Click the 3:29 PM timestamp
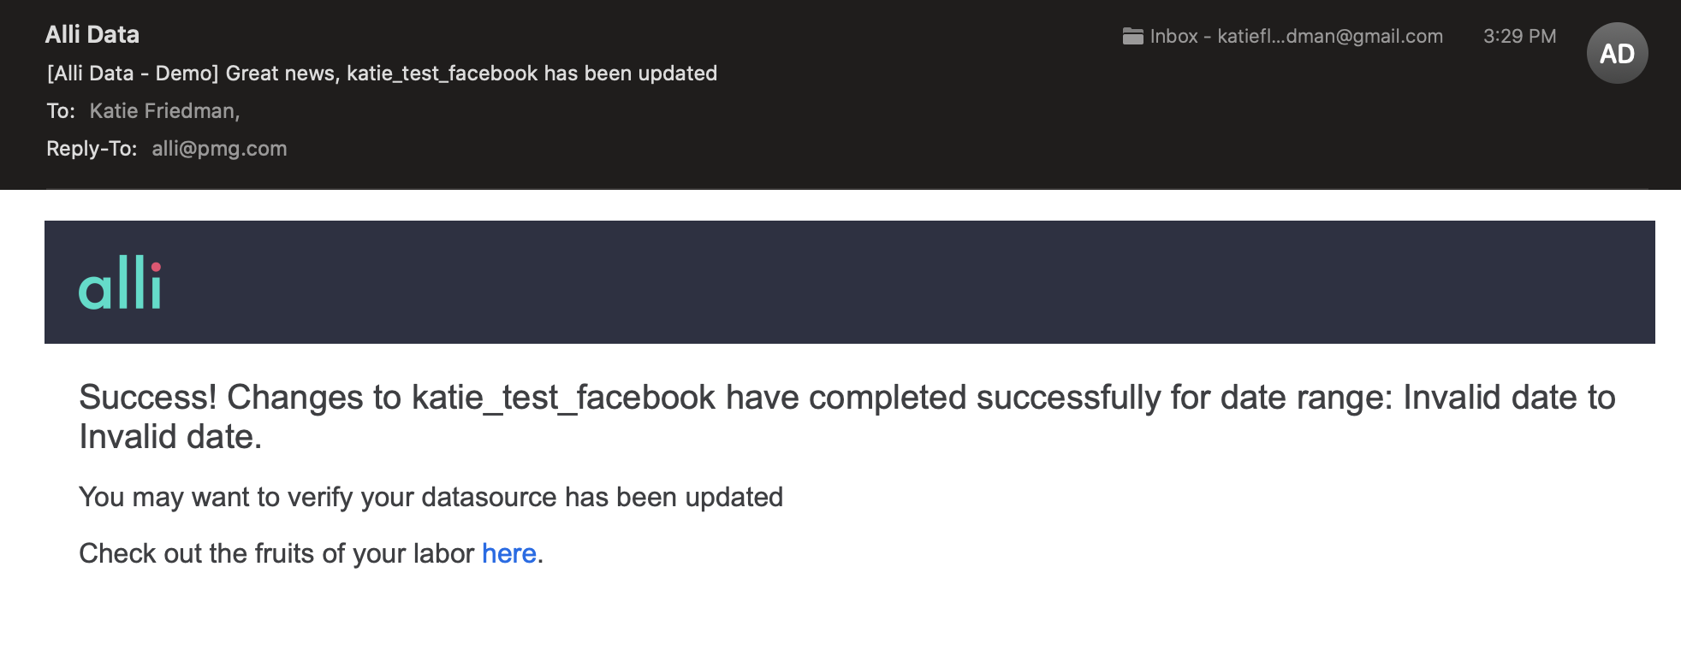 point(1519,36)
